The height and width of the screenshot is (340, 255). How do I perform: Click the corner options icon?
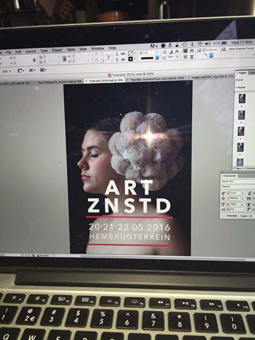[199, 50]
